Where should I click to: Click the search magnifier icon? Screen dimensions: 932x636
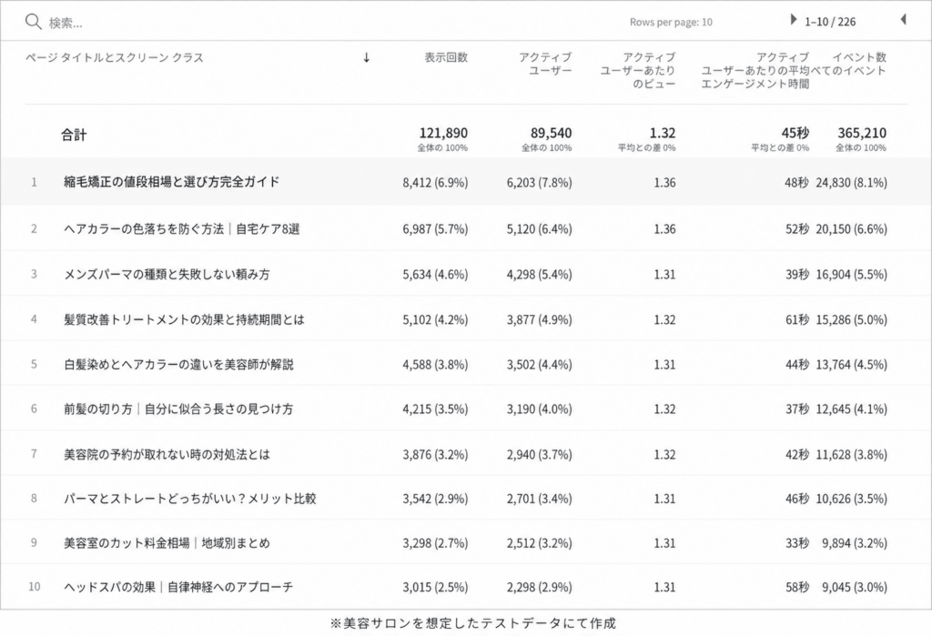(x=34, y=22)
